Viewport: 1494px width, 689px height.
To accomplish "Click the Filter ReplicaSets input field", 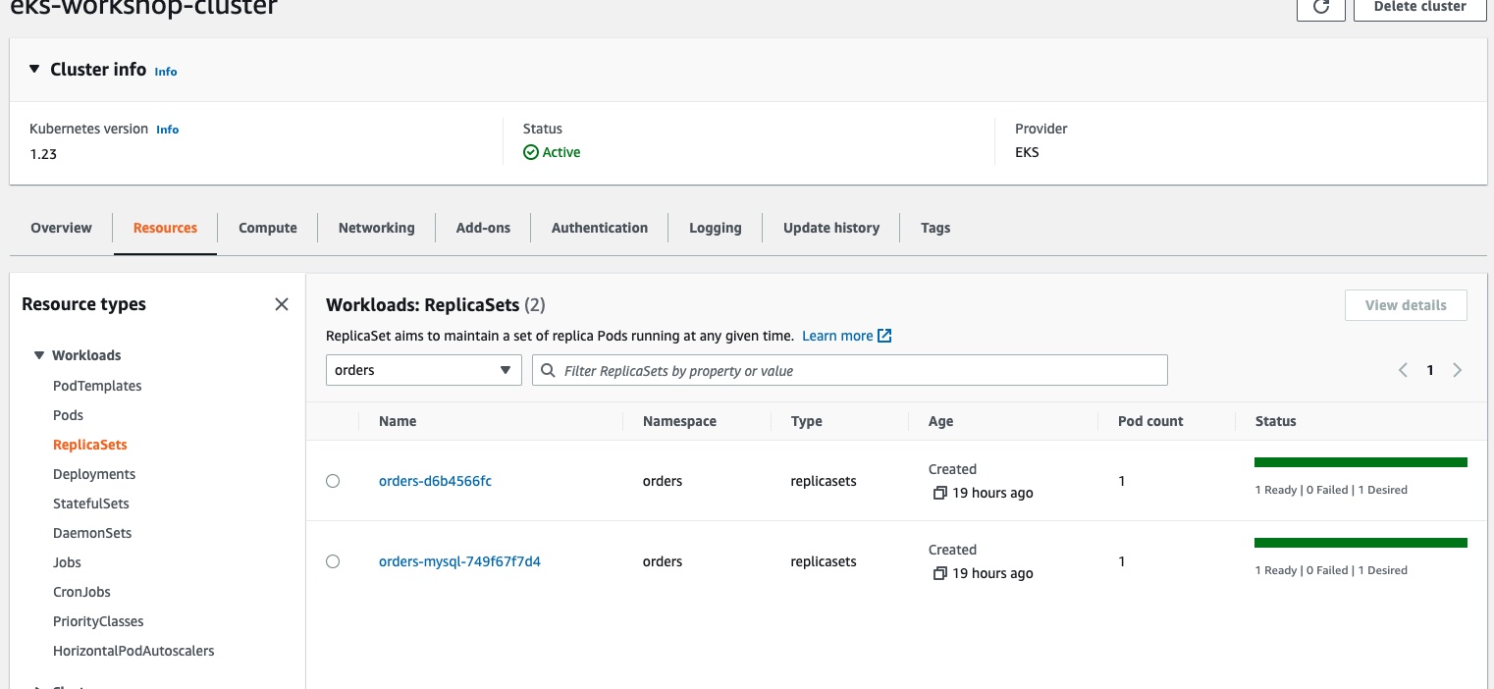I will point(860,371).
